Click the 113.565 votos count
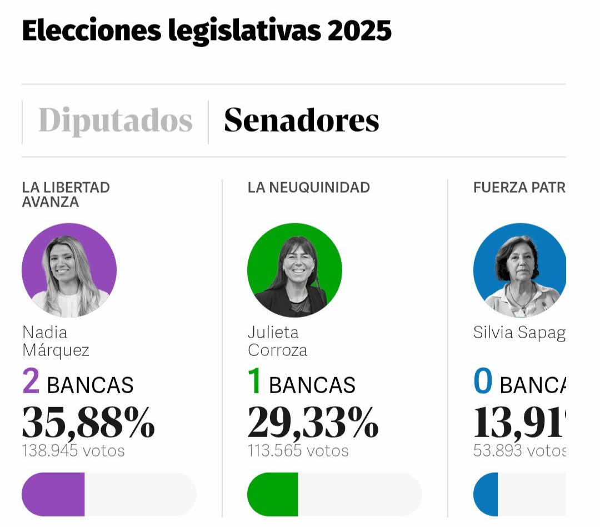Screen dimensions: 600x527 coord(296,451)
